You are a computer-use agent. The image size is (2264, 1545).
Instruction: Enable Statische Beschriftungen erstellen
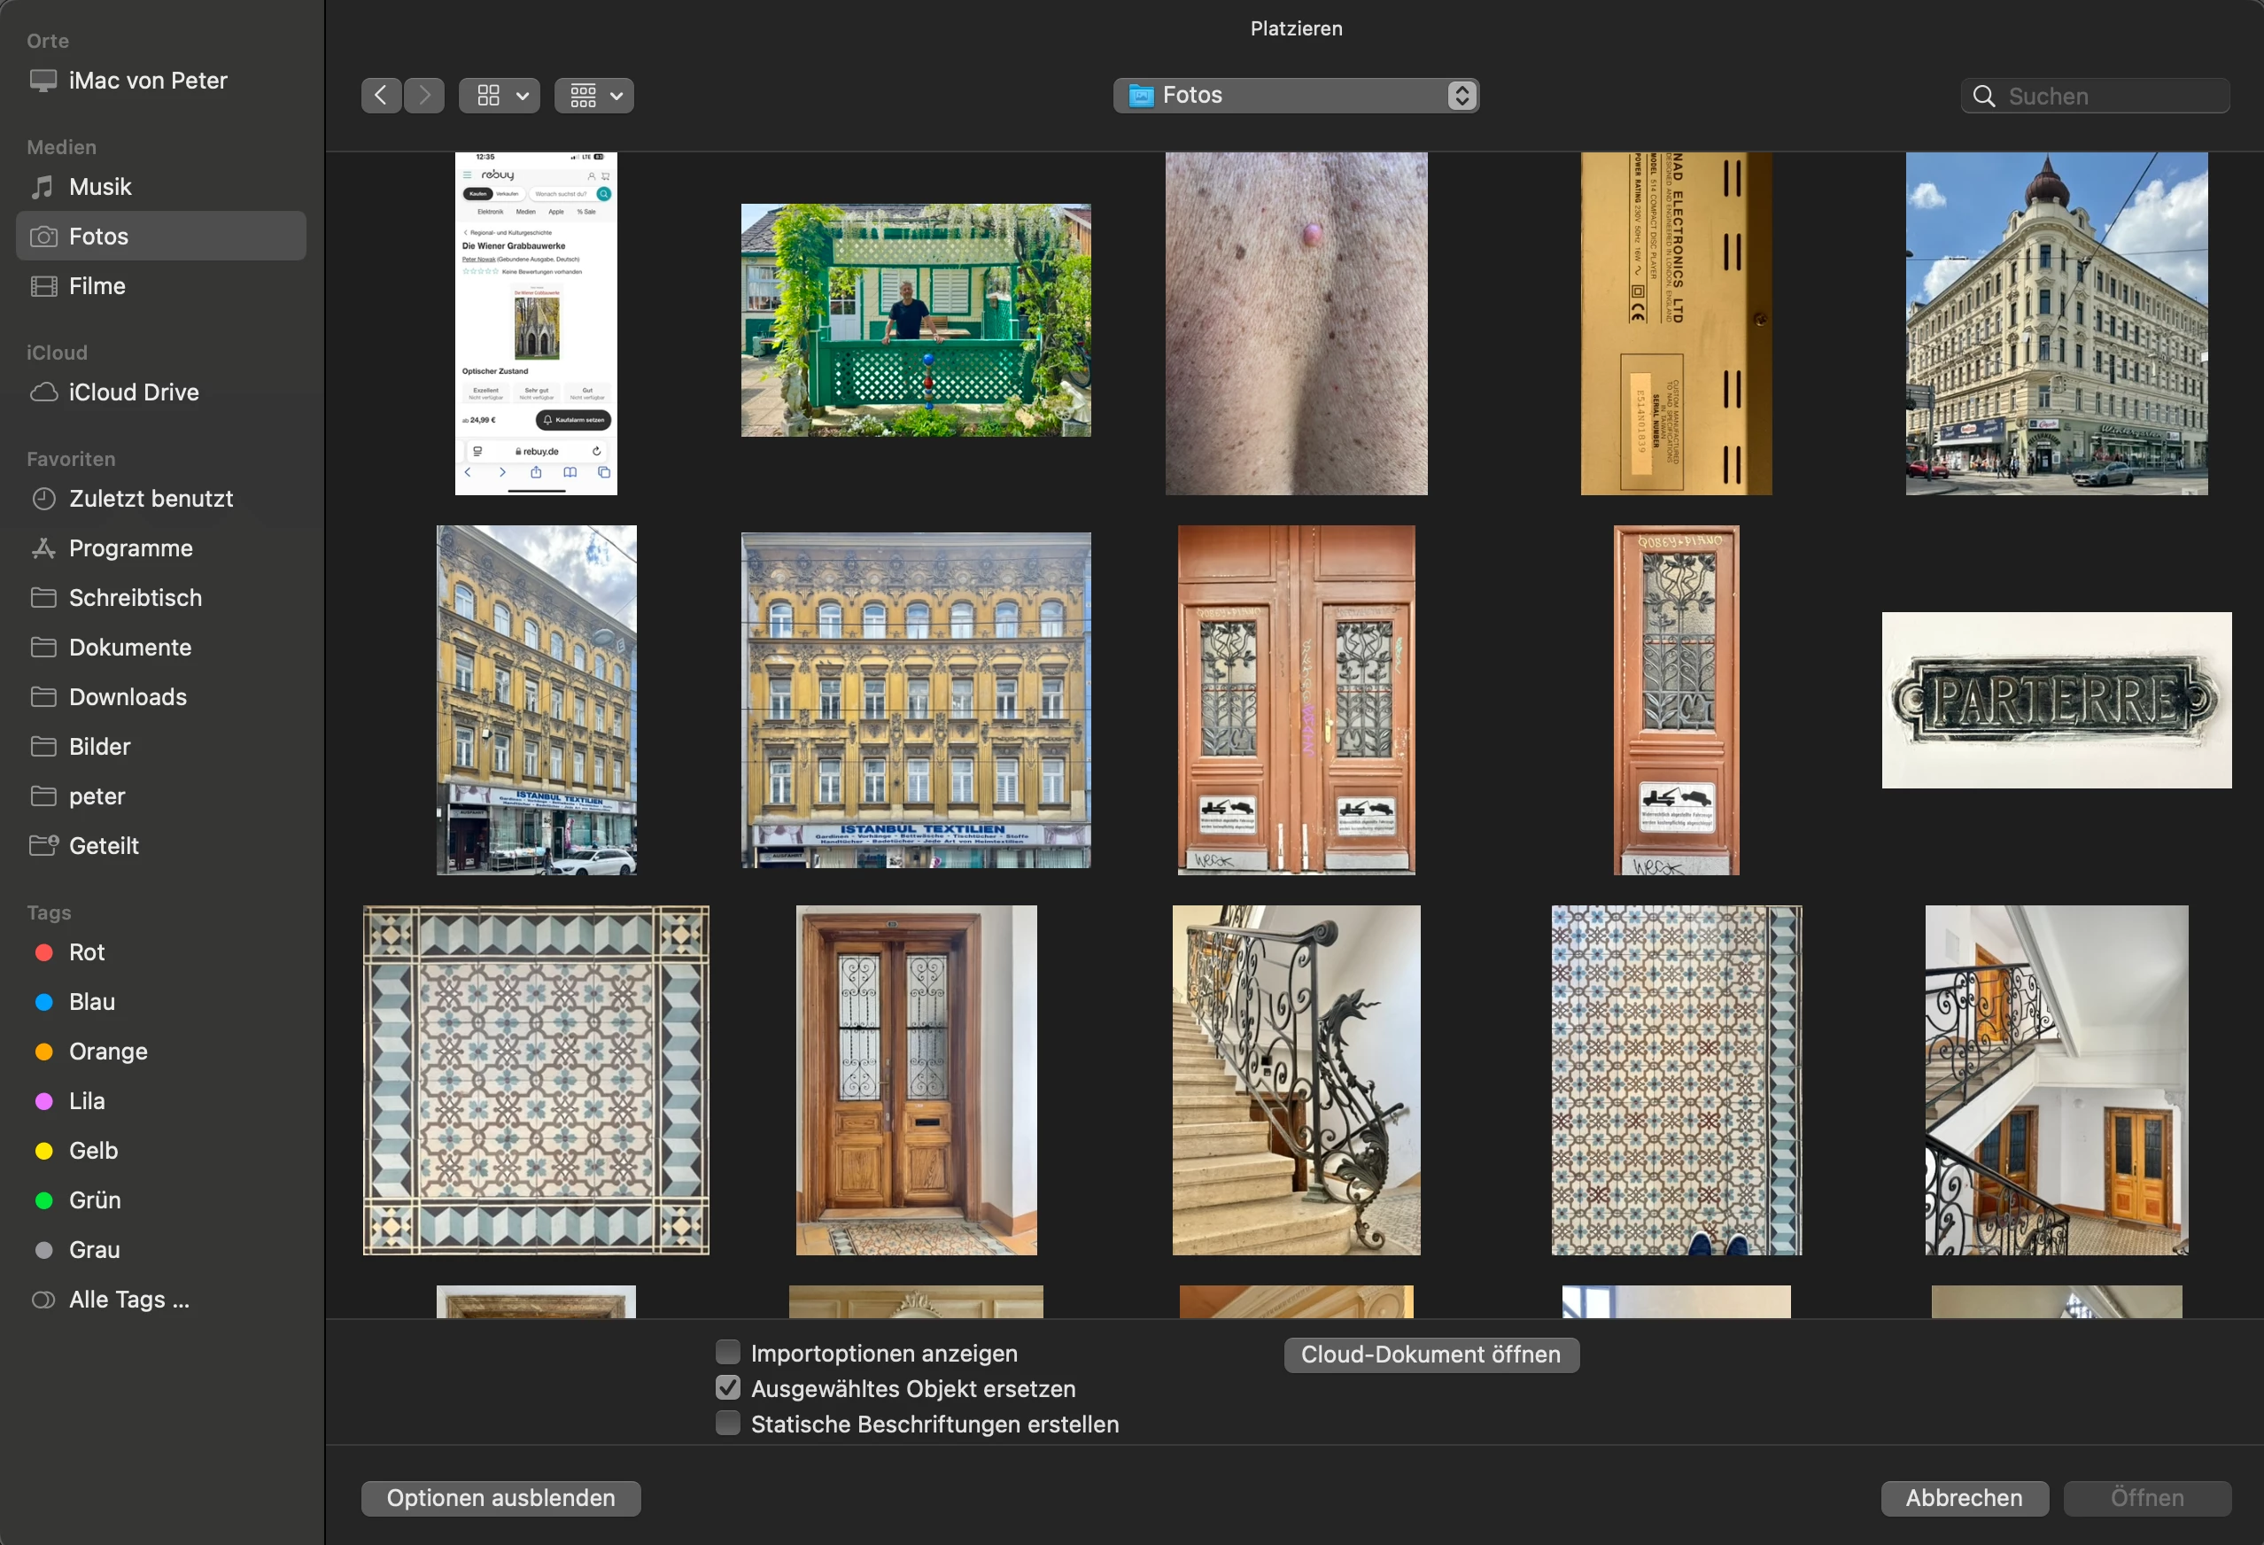pos(728,1424)
